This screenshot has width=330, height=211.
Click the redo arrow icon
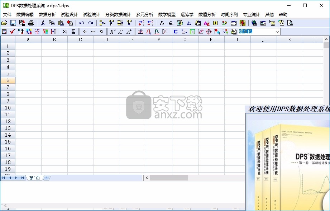91,23
